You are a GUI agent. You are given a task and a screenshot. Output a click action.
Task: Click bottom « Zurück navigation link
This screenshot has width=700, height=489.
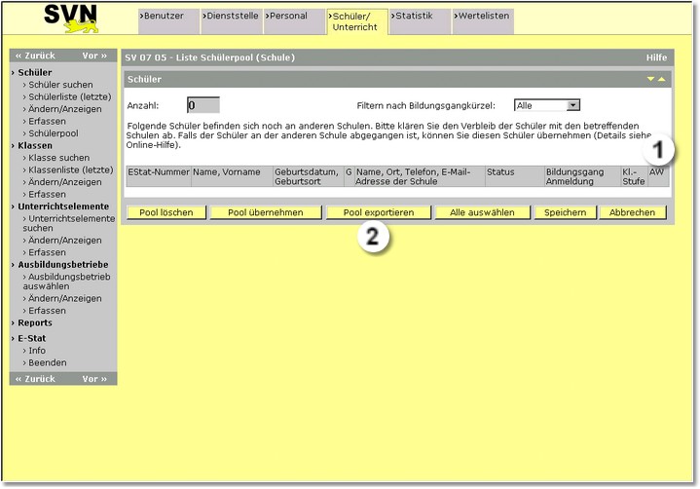pos(35,379)
